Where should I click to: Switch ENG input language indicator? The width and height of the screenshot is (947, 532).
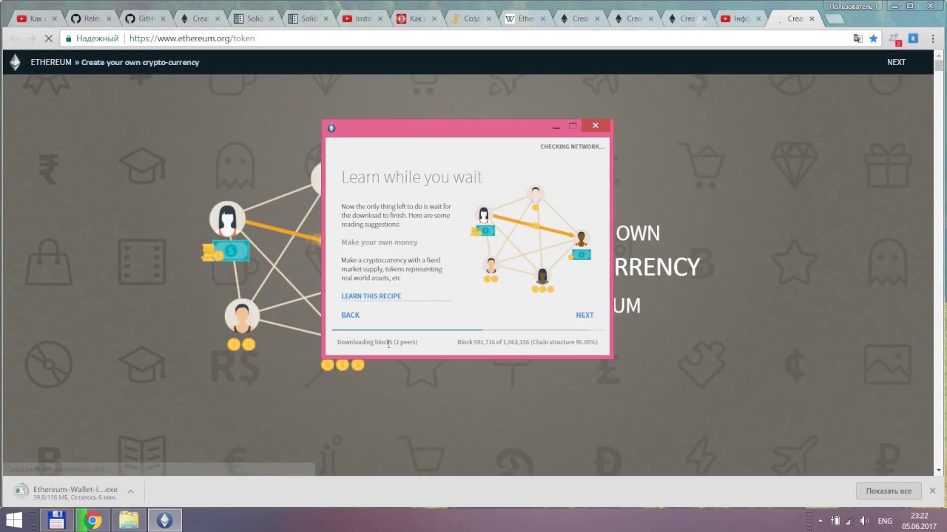tap(885, 521)
